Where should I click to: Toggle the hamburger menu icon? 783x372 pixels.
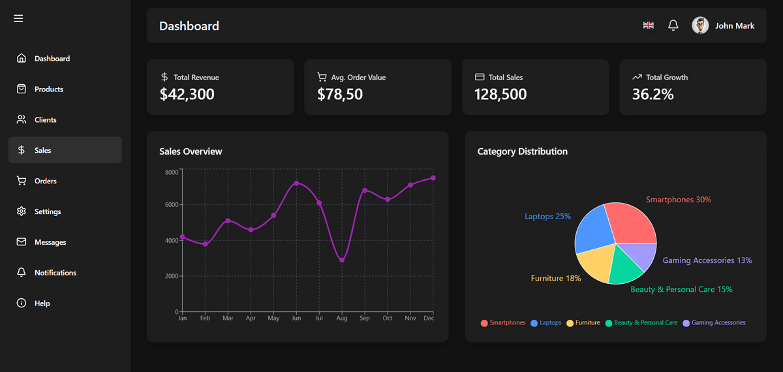click(x=18, y=18)
